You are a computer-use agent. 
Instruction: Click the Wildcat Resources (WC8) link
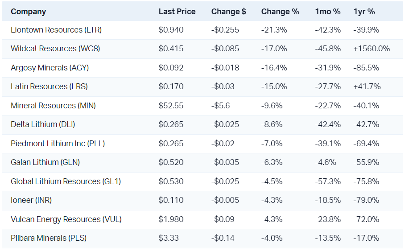(55, 49)
